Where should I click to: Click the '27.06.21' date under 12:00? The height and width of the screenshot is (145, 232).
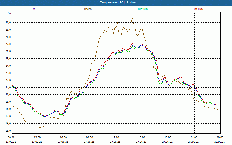click(x=115, y=142)
